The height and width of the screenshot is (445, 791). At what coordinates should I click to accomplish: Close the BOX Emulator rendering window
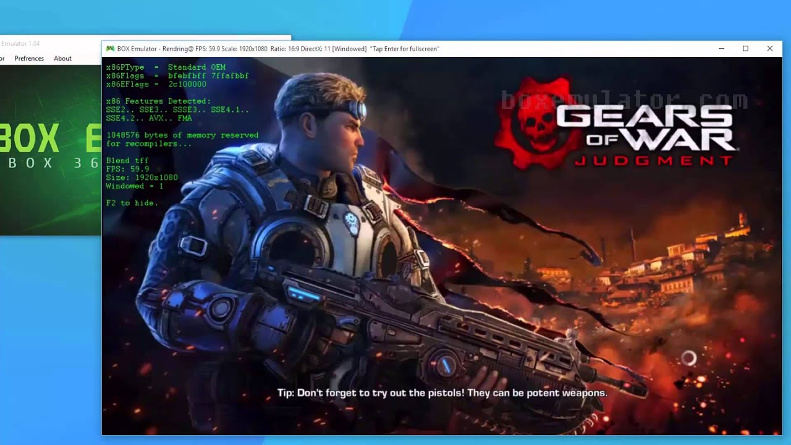pyautogui.click(x=769, y=48)
